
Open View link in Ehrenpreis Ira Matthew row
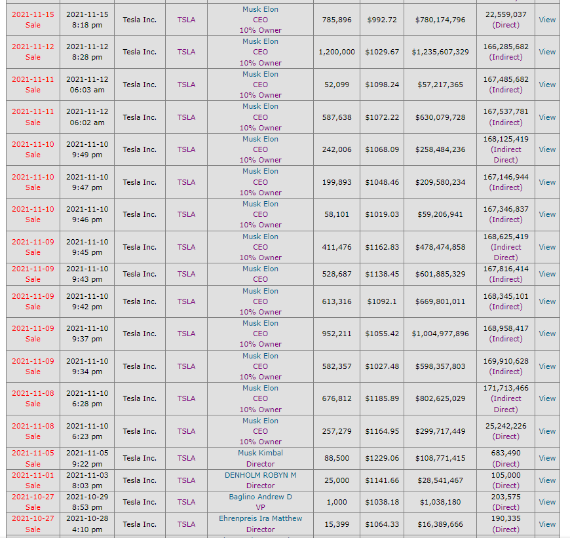[x=547, y=524]
